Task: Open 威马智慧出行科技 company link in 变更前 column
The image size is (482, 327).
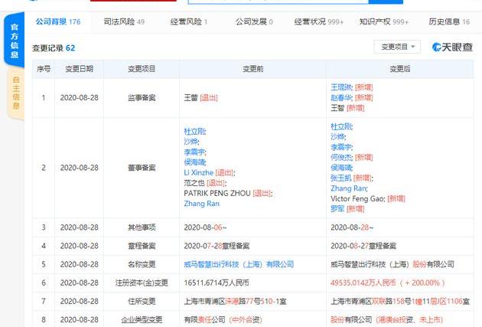Action: pyautogui.click(x=238, y=264)
